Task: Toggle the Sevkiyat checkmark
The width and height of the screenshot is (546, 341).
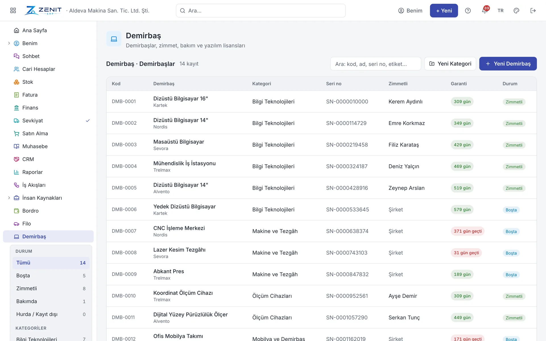Action: click(88, 120)
